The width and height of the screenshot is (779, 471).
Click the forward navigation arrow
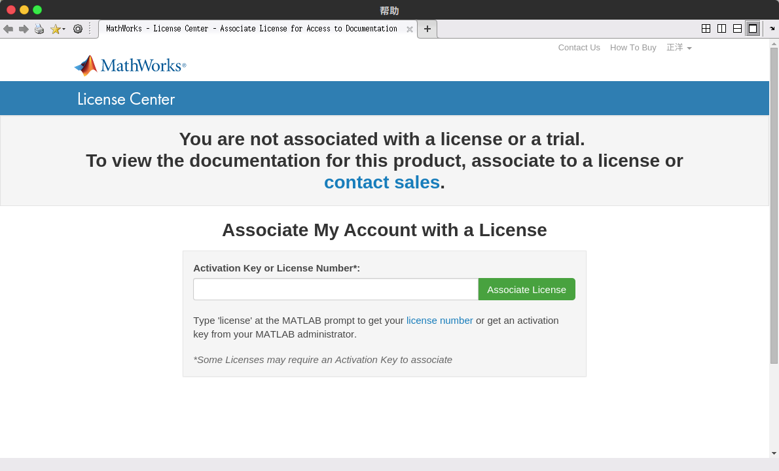pyautogui.click(x=24, y=29)
